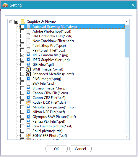Click the Pentax PEF File icon
Viewport: 138px width, 157px height.
[28, 121]
